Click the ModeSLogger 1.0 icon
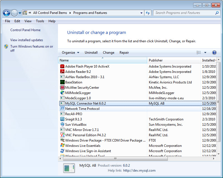Screen dimensions: 223x178 [62, 98]
